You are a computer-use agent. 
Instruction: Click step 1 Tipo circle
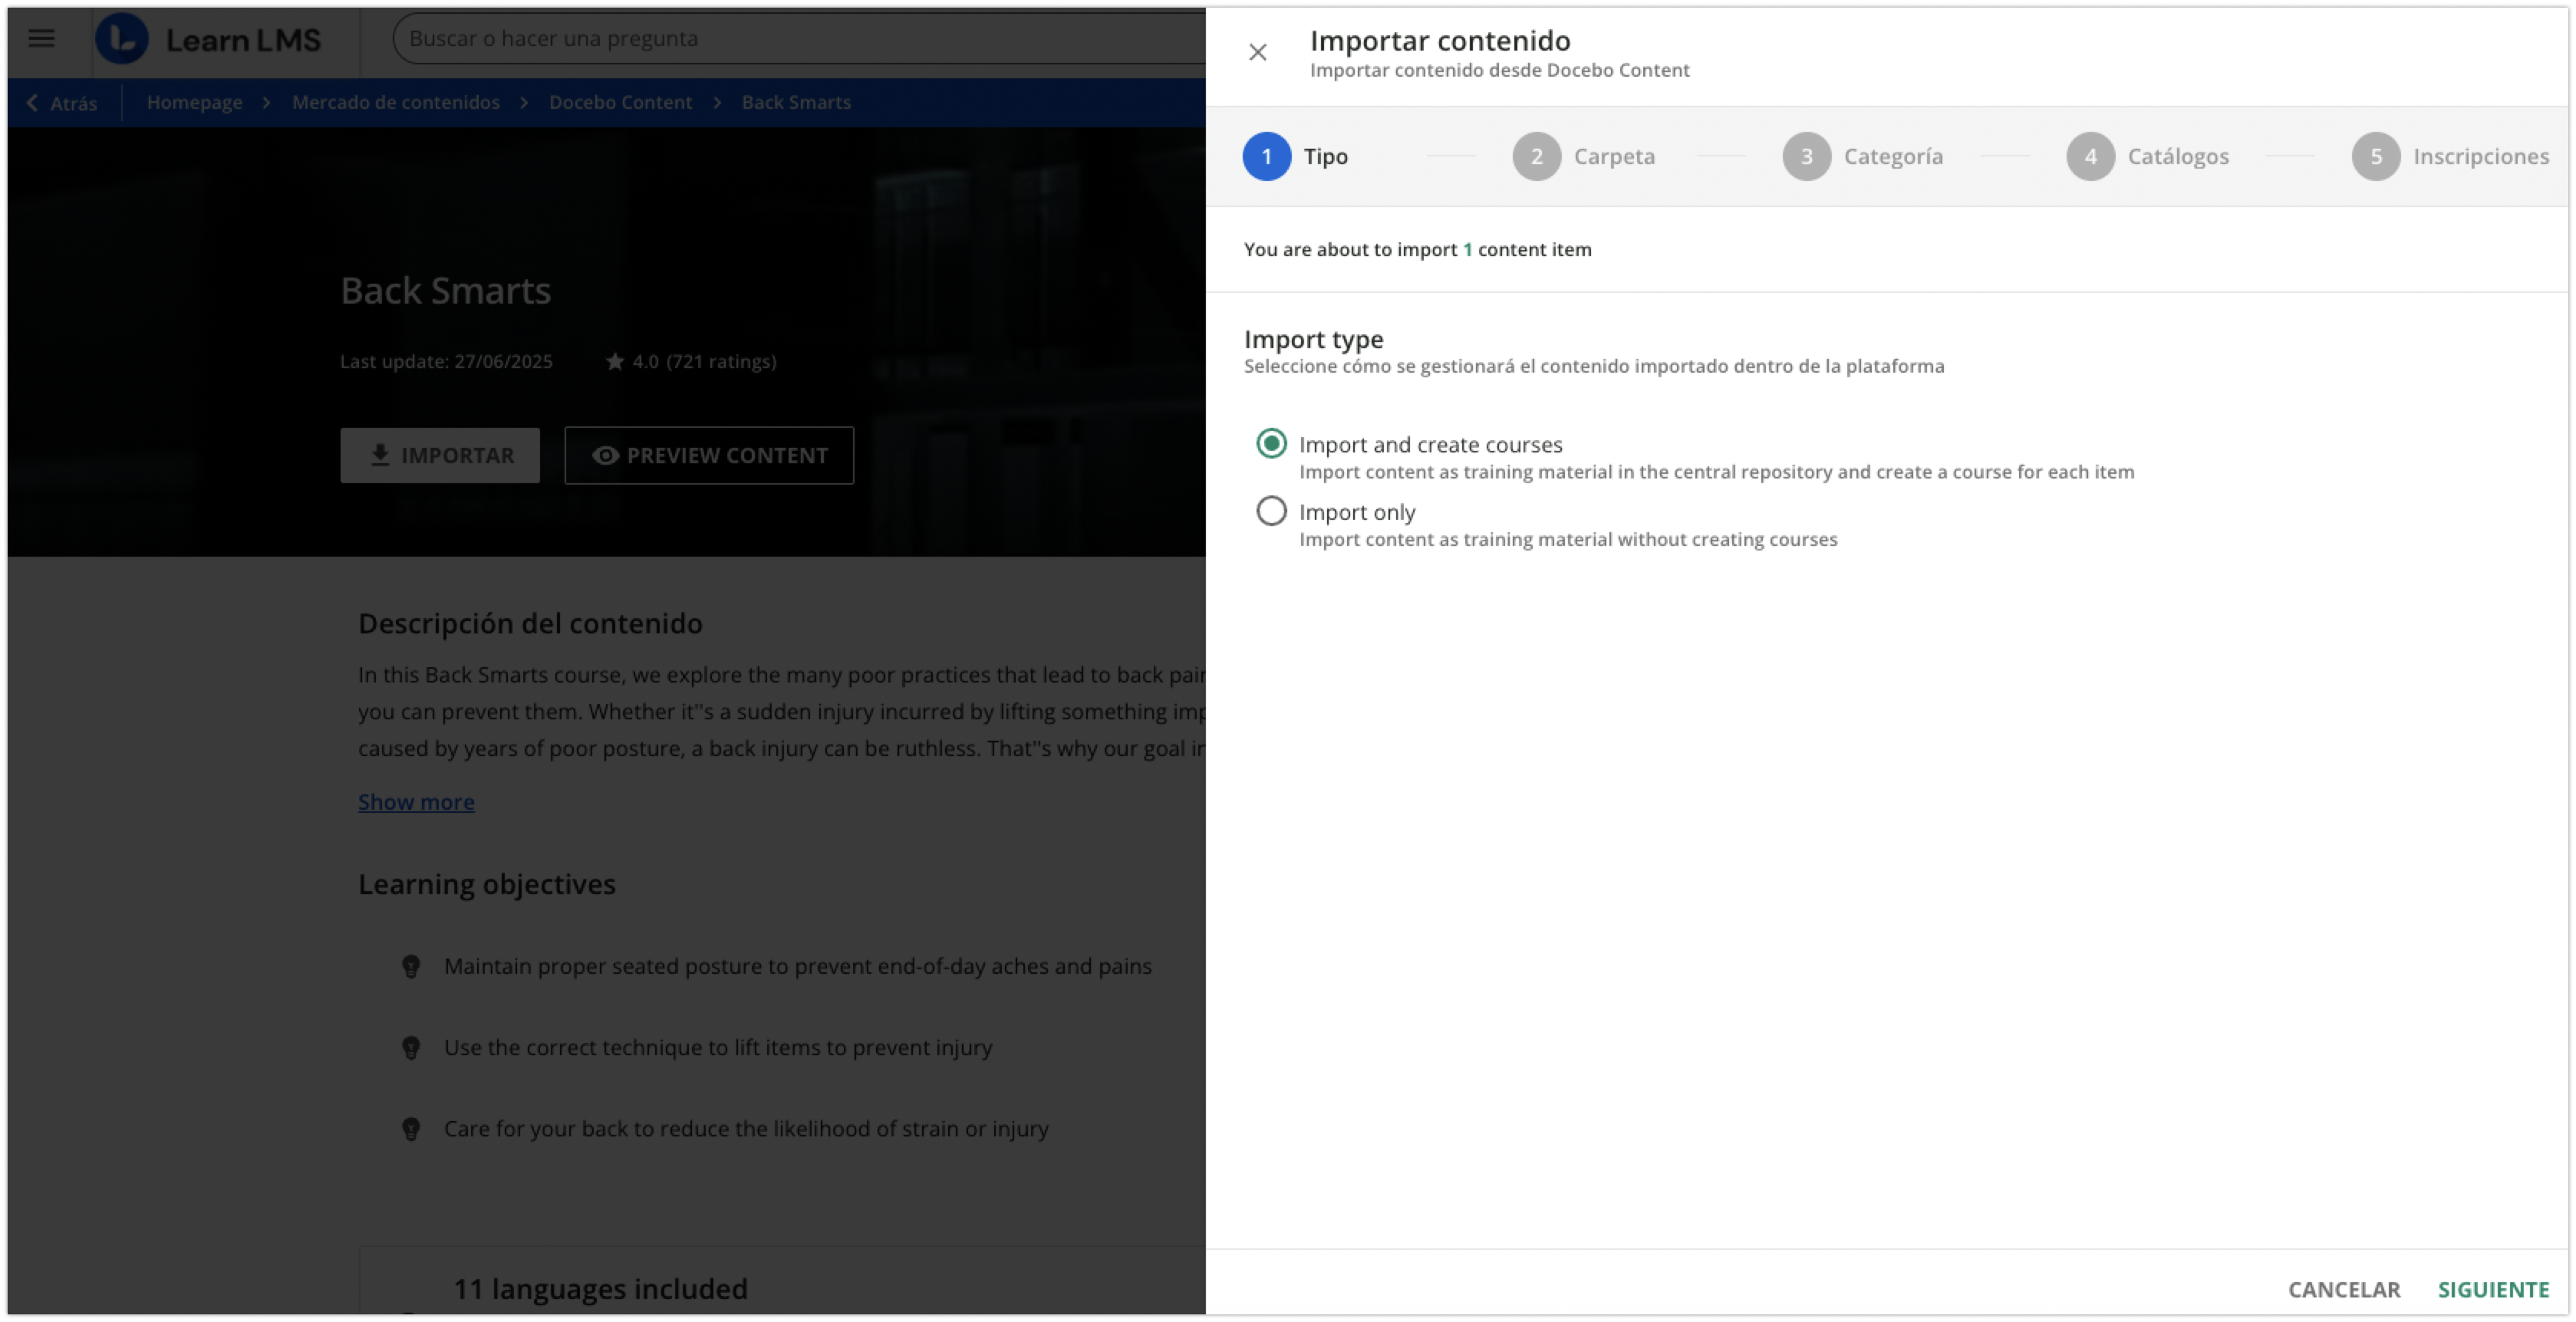pyautogui.click(x=1266, y=157)
